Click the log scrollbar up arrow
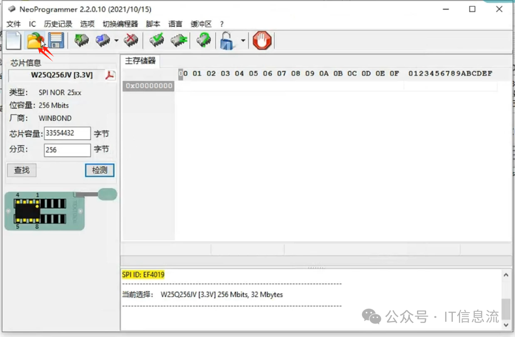This screenshot has height=337, width=515. tap(506, 275)
